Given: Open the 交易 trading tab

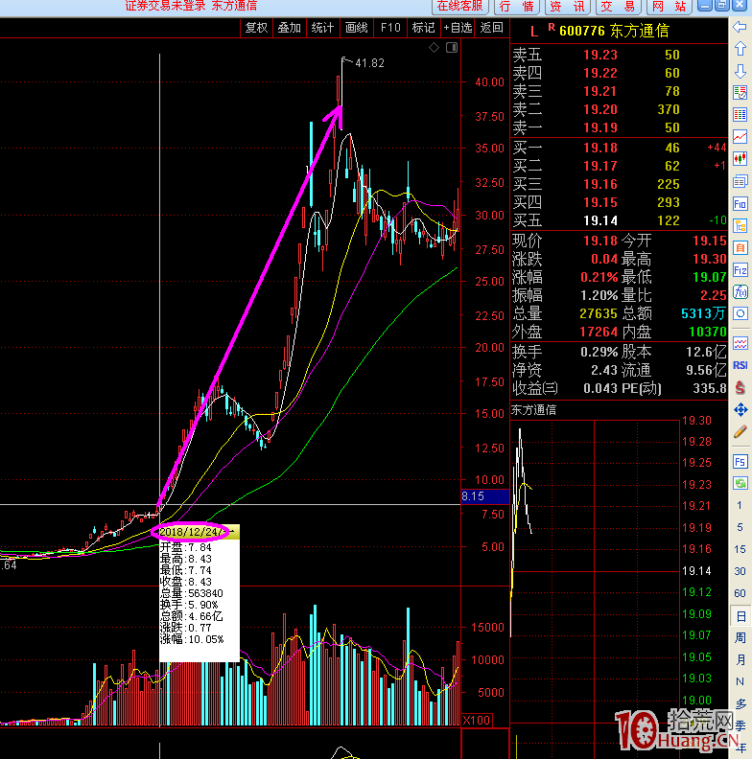Looking at the screenshot, I should (618, 7).
